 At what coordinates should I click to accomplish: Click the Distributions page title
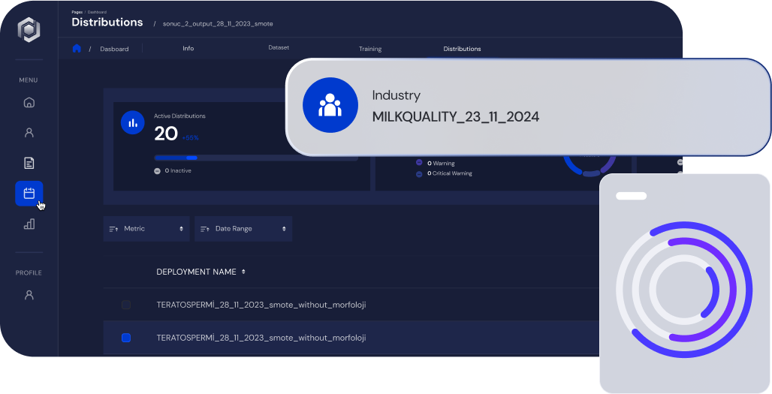[107, 22]
